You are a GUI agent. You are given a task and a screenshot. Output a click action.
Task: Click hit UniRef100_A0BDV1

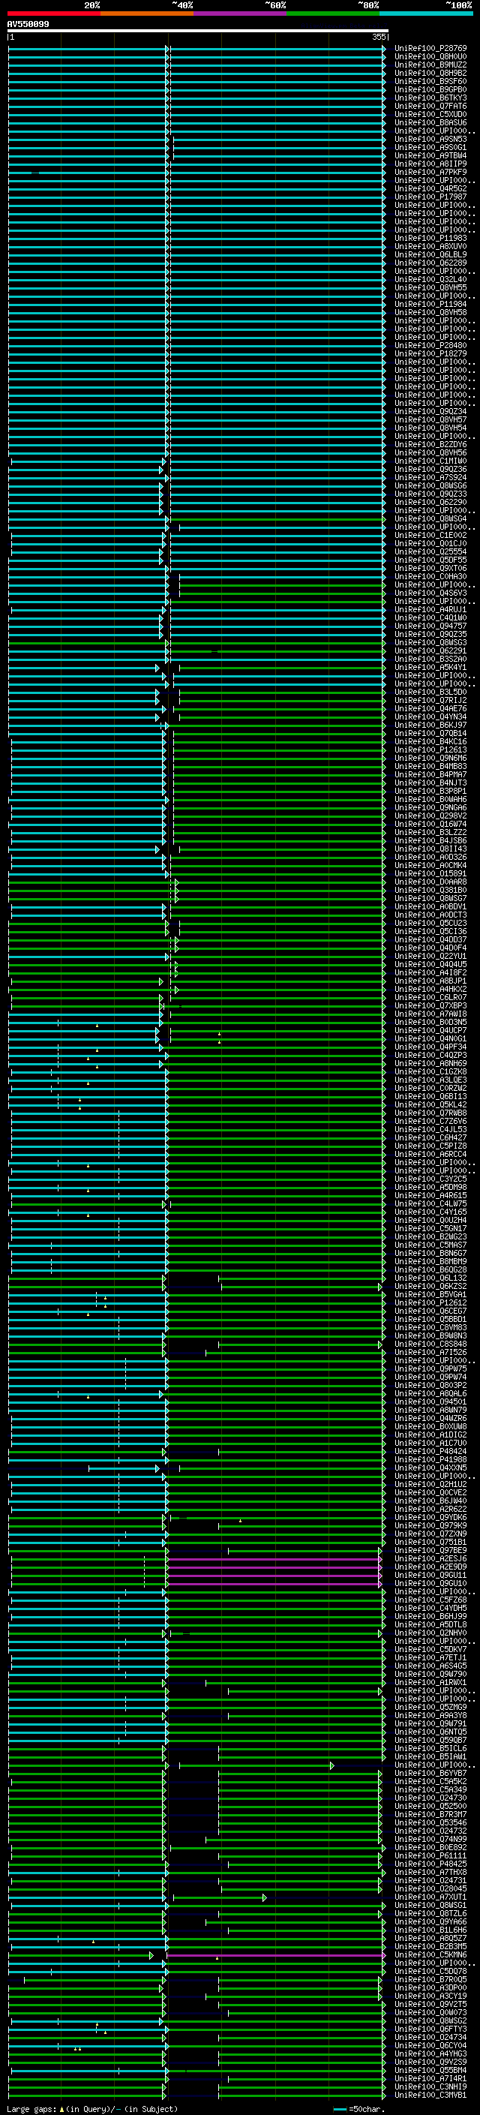(430, 906)
